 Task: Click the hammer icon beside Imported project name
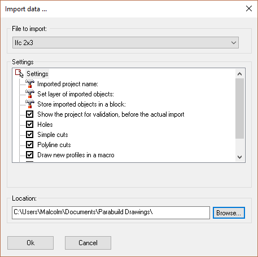click(x=30, y=84)
